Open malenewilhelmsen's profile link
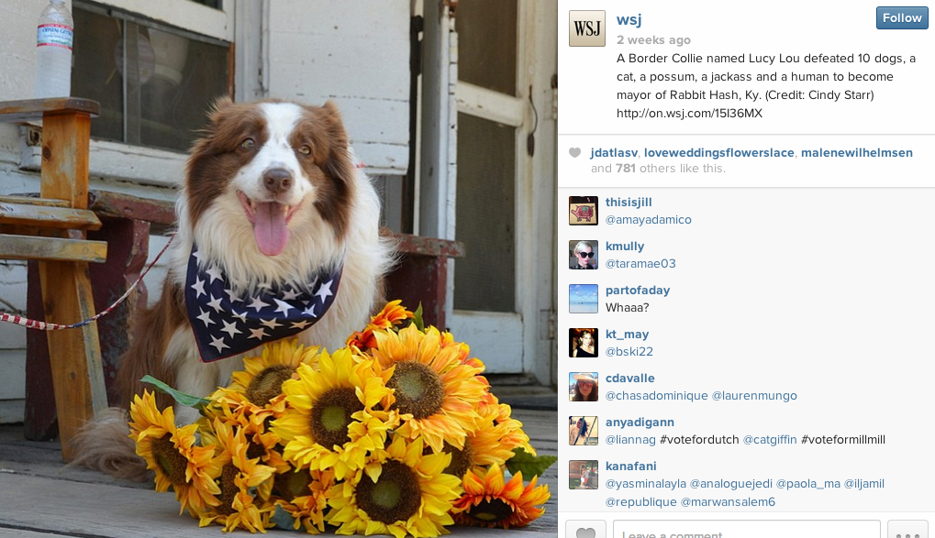This screenshot has width=935, height=538. (857, 153)
